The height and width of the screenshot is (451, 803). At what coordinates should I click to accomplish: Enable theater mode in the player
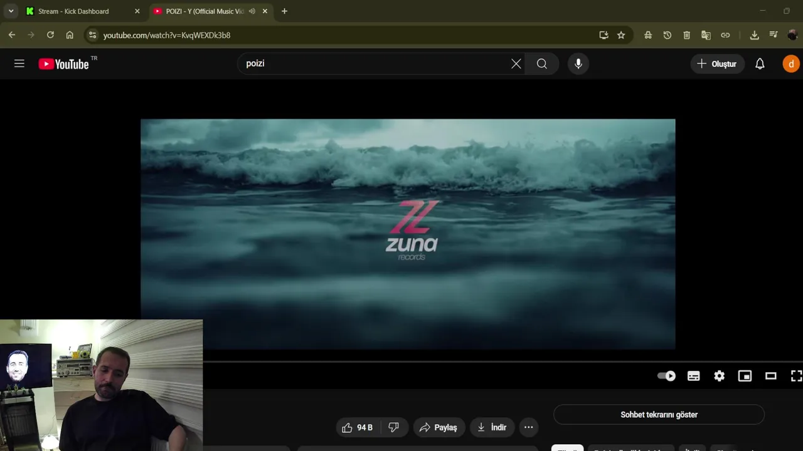point(770,376)
